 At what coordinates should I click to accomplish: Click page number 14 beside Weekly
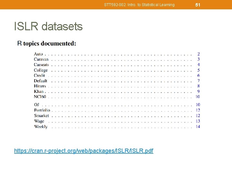click(198, 127)
